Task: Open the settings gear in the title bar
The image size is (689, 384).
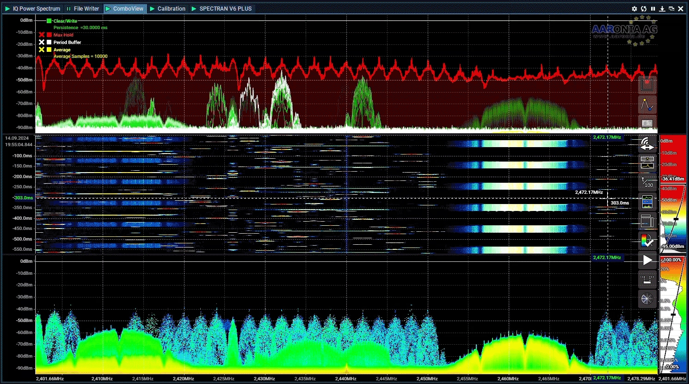Action: tap(634, 9)
